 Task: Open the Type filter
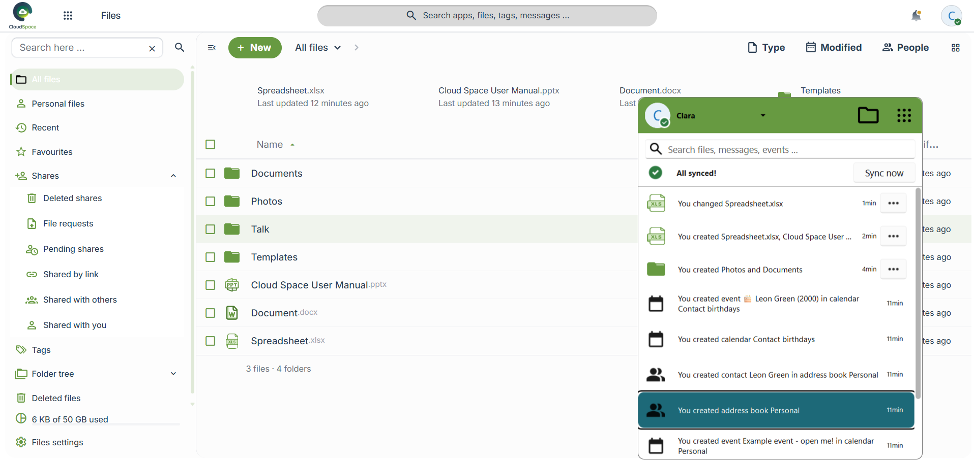point(766,48)
